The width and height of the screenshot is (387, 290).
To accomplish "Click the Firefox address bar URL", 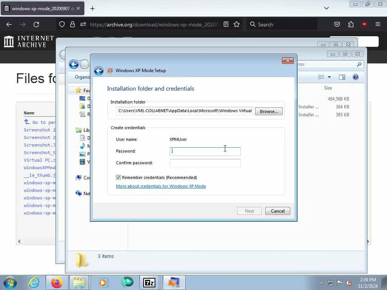I will (x=154, y=25).
